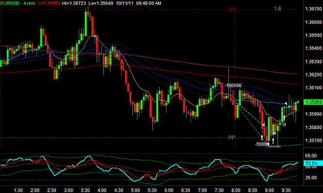Click the blue 1.6 label
Screen dimensions: 323x193
point(278,9)
